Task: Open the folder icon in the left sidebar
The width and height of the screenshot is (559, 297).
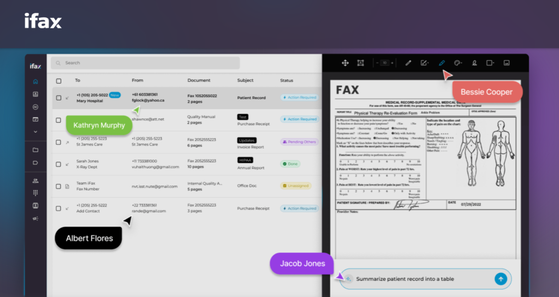Action: point(35,150)
